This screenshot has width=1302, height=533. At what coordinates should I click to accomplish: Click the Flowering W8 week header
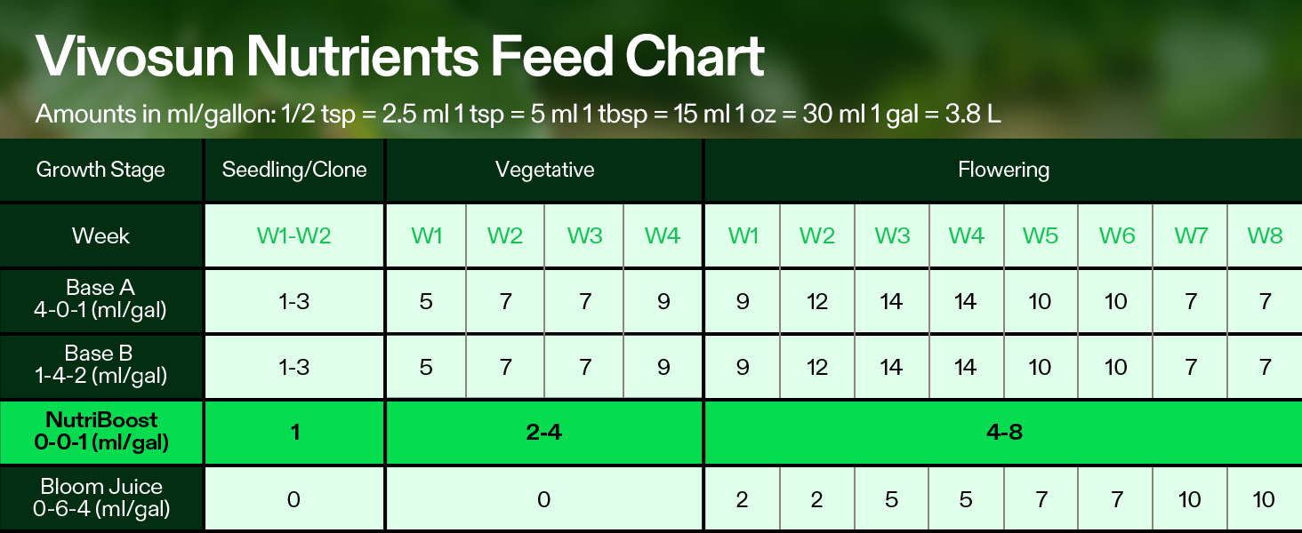coord(1265,235)
